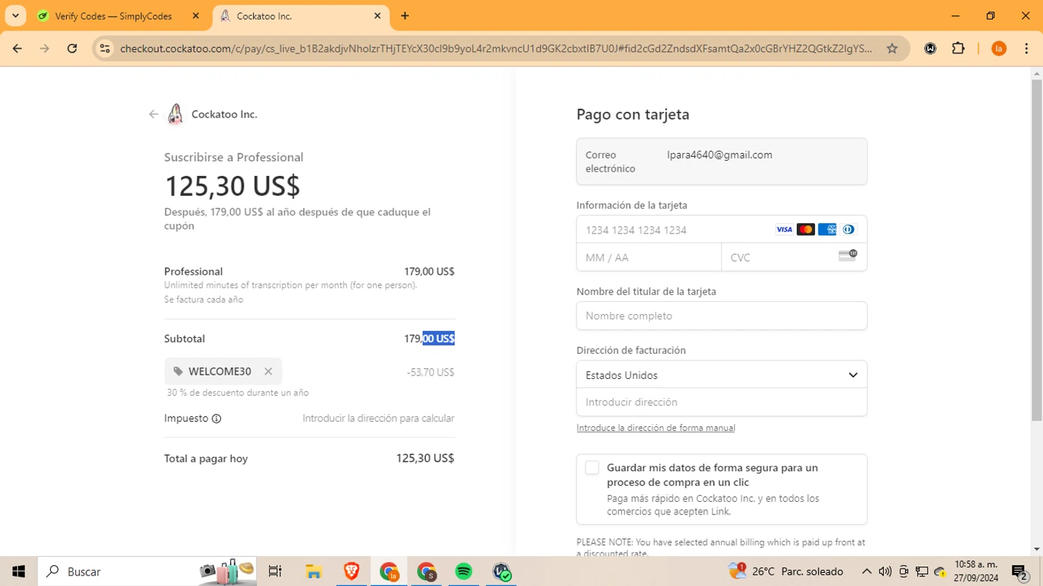Open a new browser tab
Viewport: 1043px width, 586px height.
(x=405, y=16)
